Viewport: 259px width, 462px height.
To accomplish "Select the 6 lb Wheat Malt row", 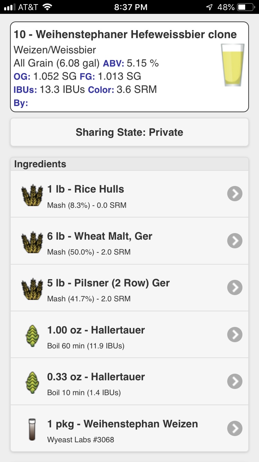I will point(129,241).
